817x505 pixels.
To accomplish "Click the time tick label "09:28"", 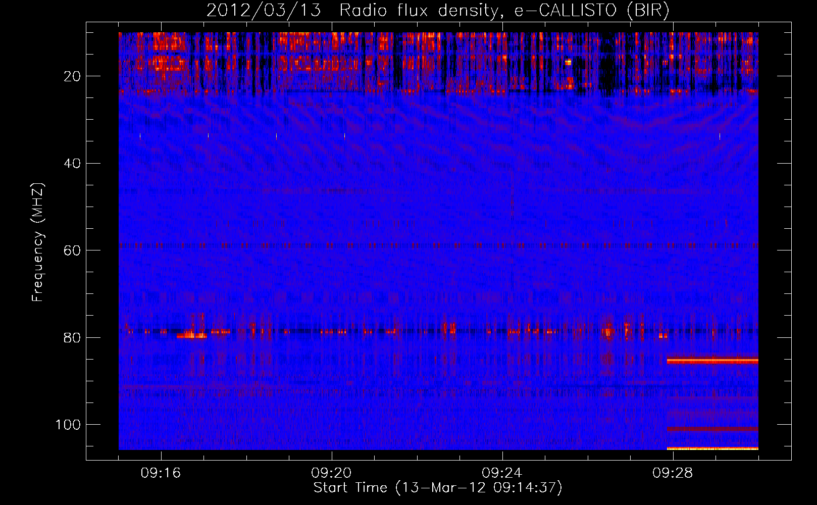I will [673, 473].
